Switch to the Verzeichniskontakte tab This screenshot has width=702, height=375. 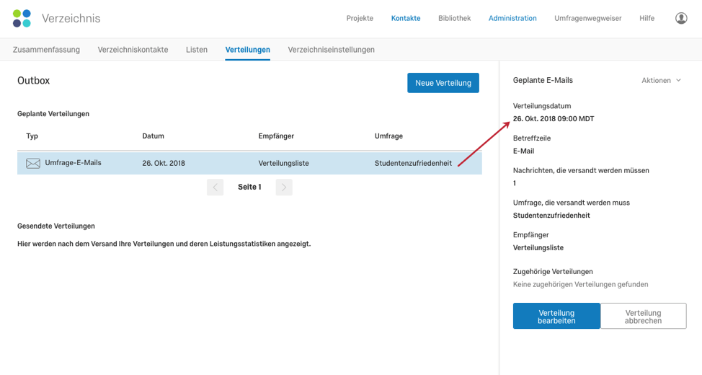(133, 50)
